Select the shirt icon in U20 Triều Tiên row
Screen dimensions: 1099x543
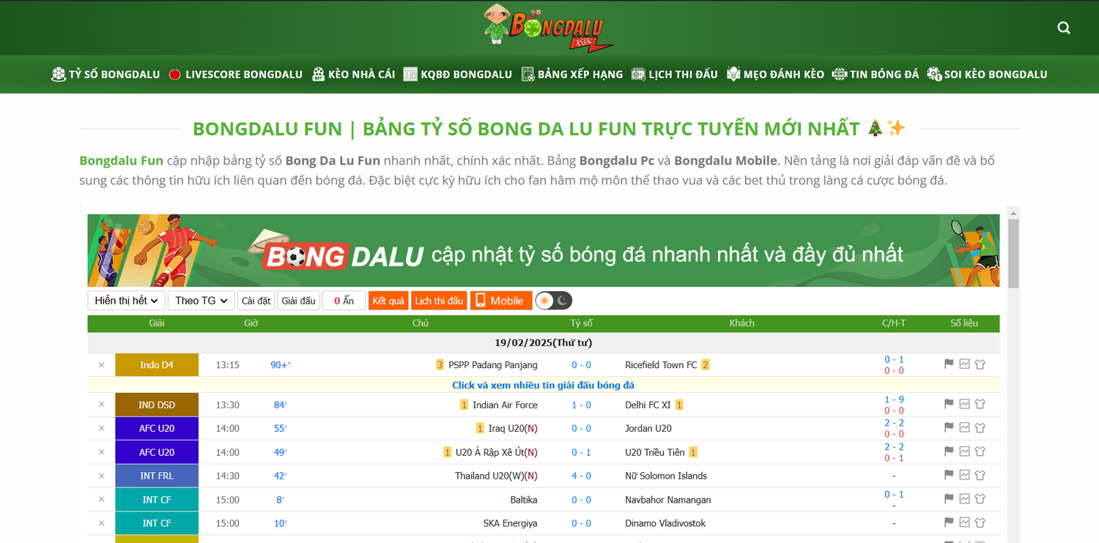pyautogui.click(x=980, y=452)
